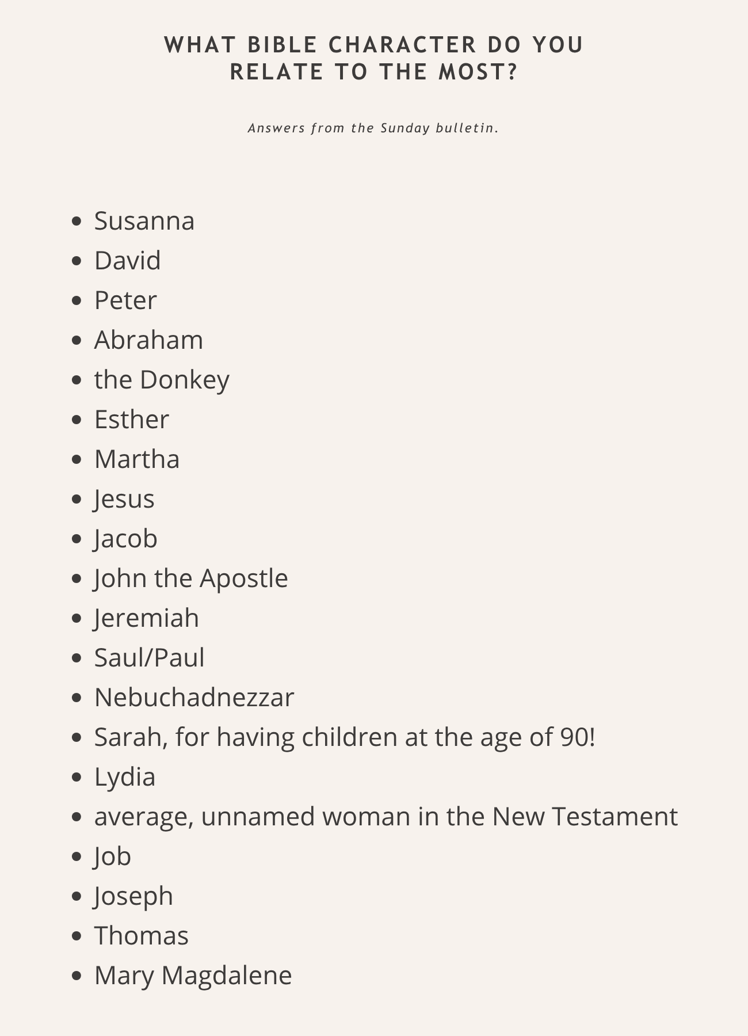Click on 'Martha' in the list
Viewport: 748px width, 1036px height.
coord(137,459)
